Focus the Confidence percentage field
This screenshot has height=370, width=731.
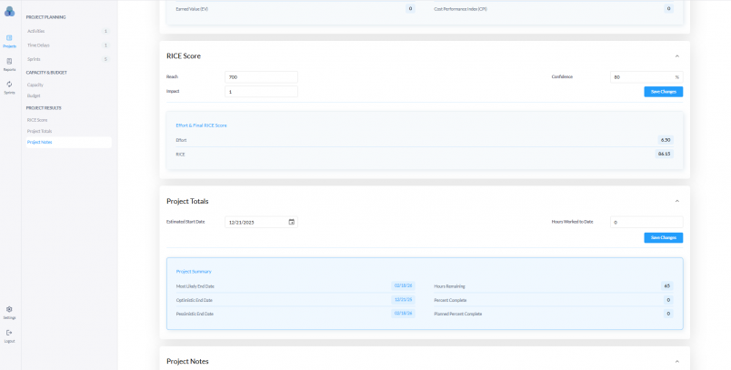coord(641,77)
